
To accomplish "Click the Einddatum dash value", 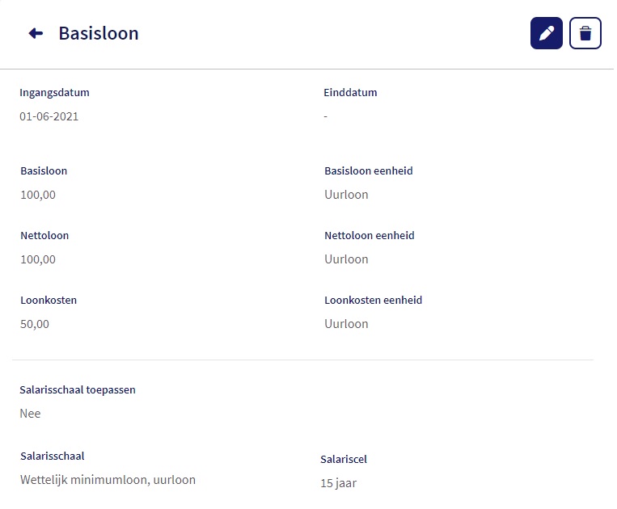I will click(x=326, y=116).
